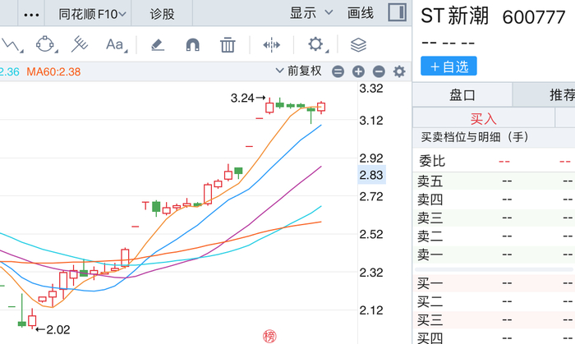Delete drawings with the trash icon
Screen dimensions: 575x344
pos(228,44)
